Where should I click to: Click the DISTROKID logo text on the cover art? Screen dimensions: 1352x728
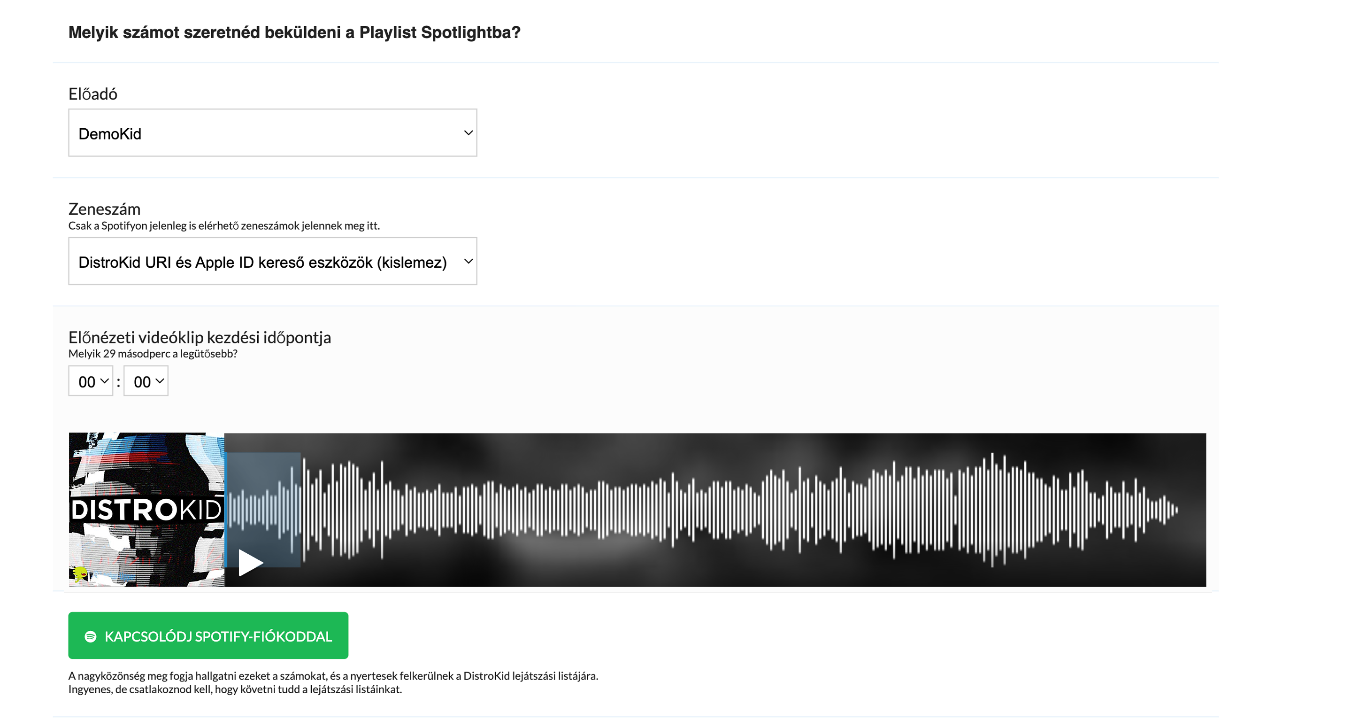point(146,510)
